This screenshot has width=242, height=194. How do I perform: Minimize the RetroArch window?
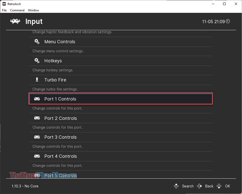click(x=213, y=4)
